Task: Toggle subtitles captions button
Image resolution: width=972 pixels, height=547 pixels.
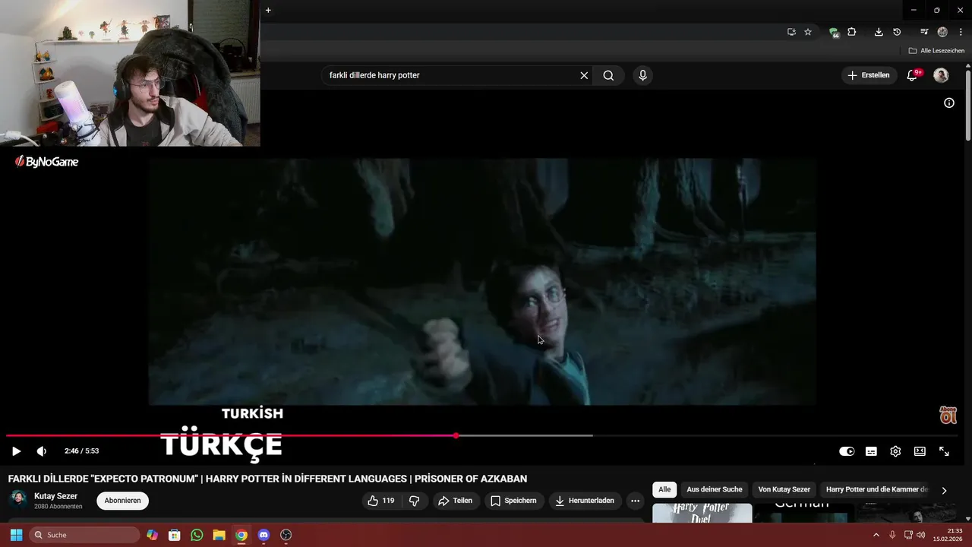Action: pyautogui.click(x=871, y=451)
